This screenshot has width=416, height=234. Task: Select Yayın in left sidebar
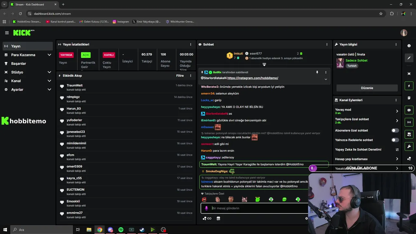28,46
